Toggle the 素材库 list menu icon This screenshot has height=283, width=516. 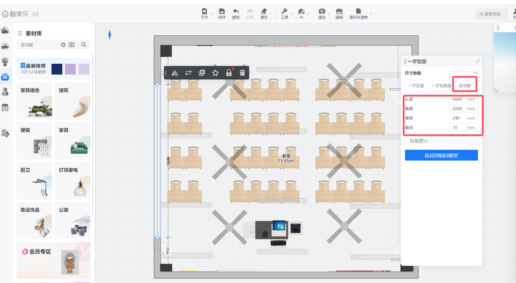click(20, 33)
